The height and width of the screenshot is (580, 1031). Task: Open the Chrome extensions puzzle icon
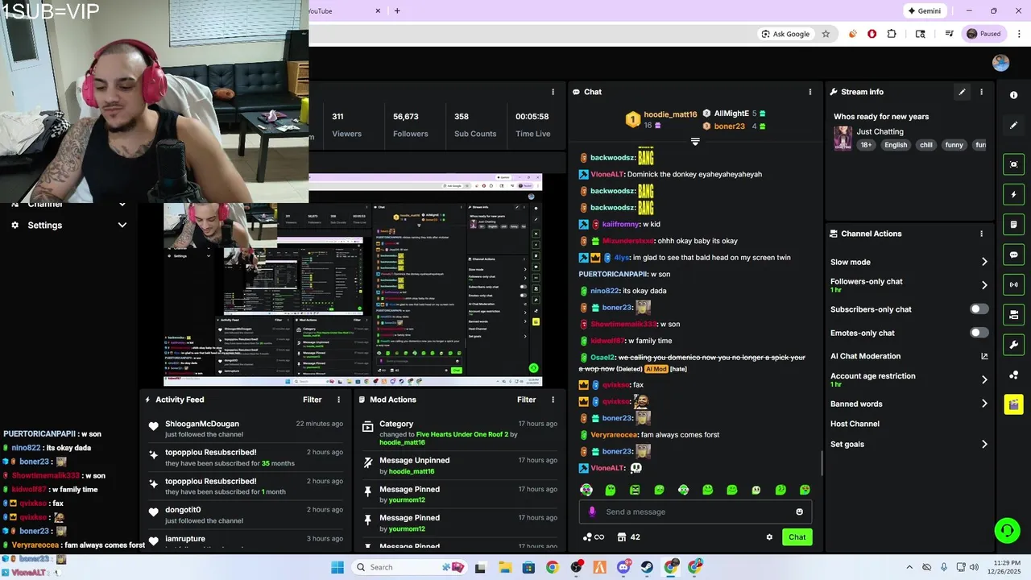coord(892,34)
